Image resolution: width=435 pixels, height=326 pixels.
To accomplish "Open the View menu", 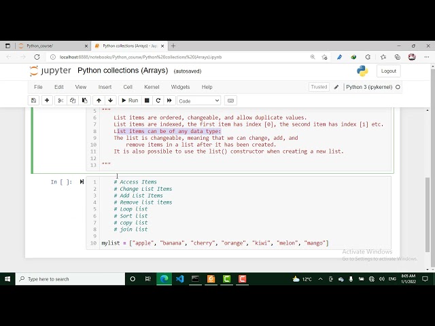I will point(81,87).
